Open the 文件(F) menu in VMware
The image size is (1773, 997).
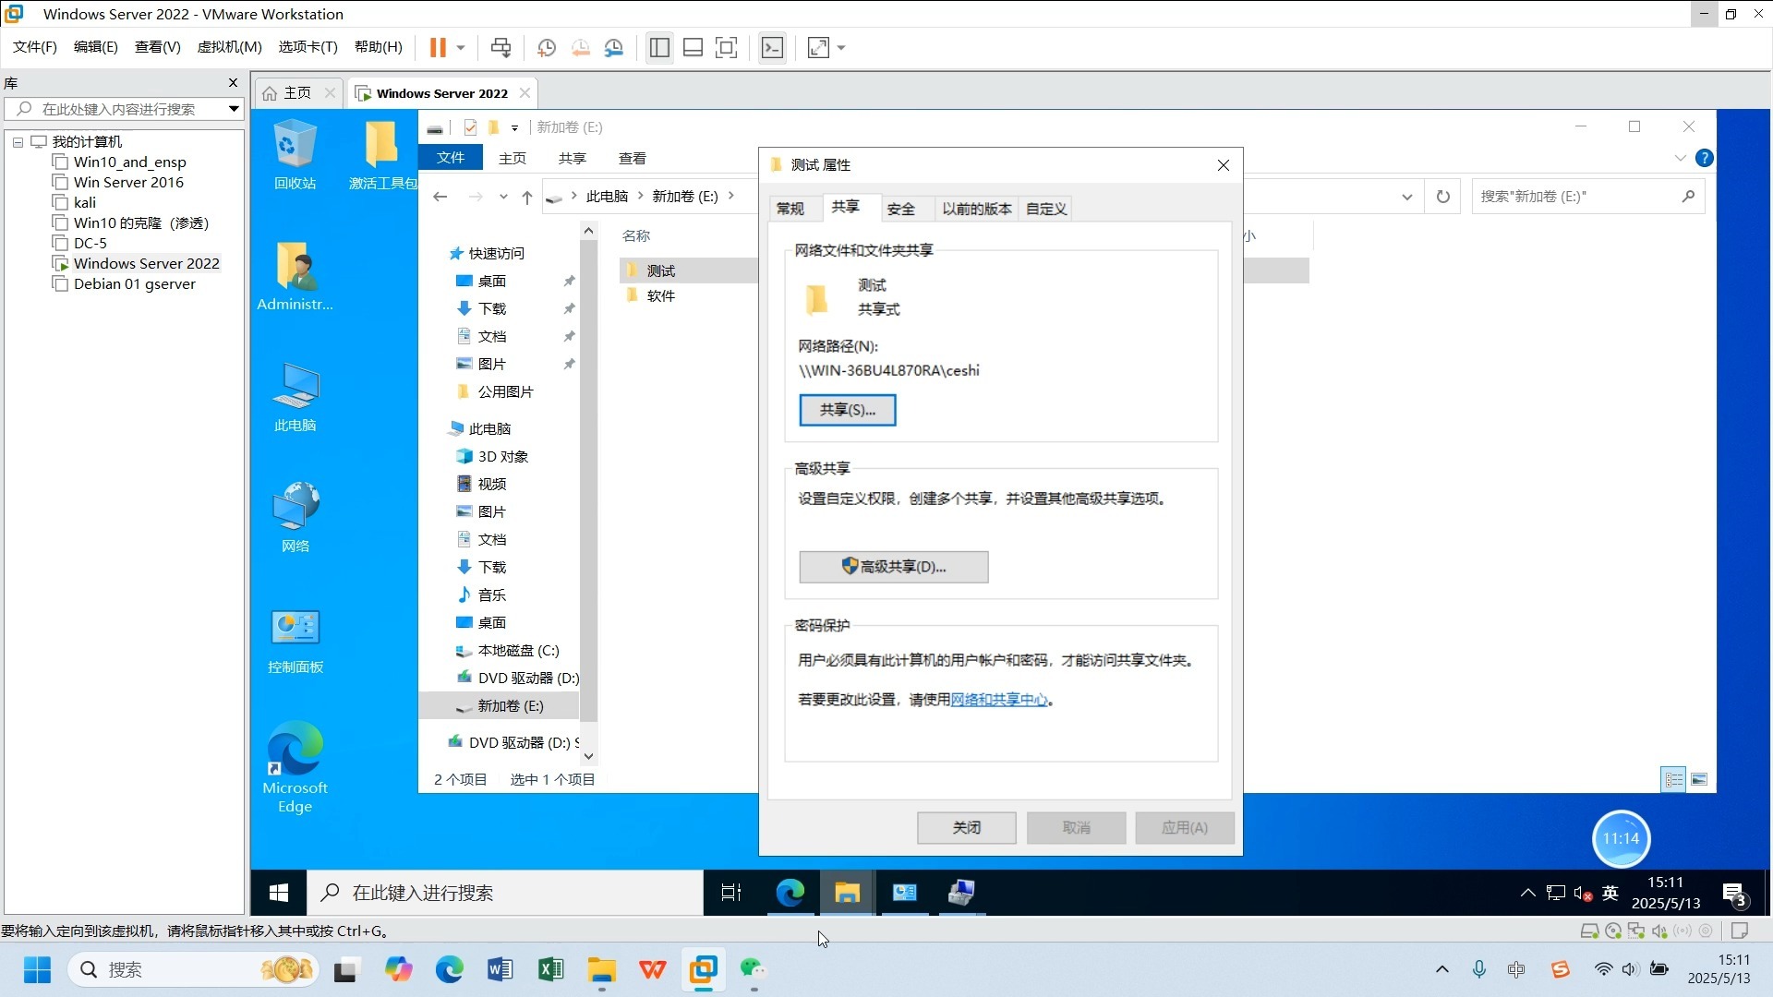(35, 47)
